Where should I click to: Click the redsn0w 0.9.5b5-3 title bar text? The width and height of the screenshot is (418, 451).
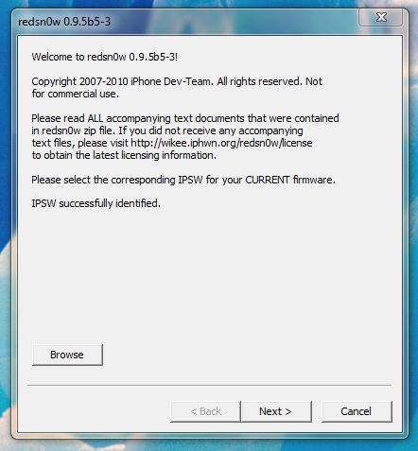pyautogui.click(x=64, y=22)
